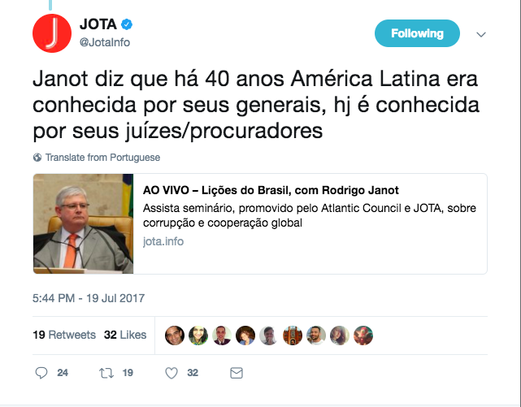Screen dimensions: 521x407
Task: Click the retweet arrows icon
Action: pyautogui.click(x=106, y=373)
